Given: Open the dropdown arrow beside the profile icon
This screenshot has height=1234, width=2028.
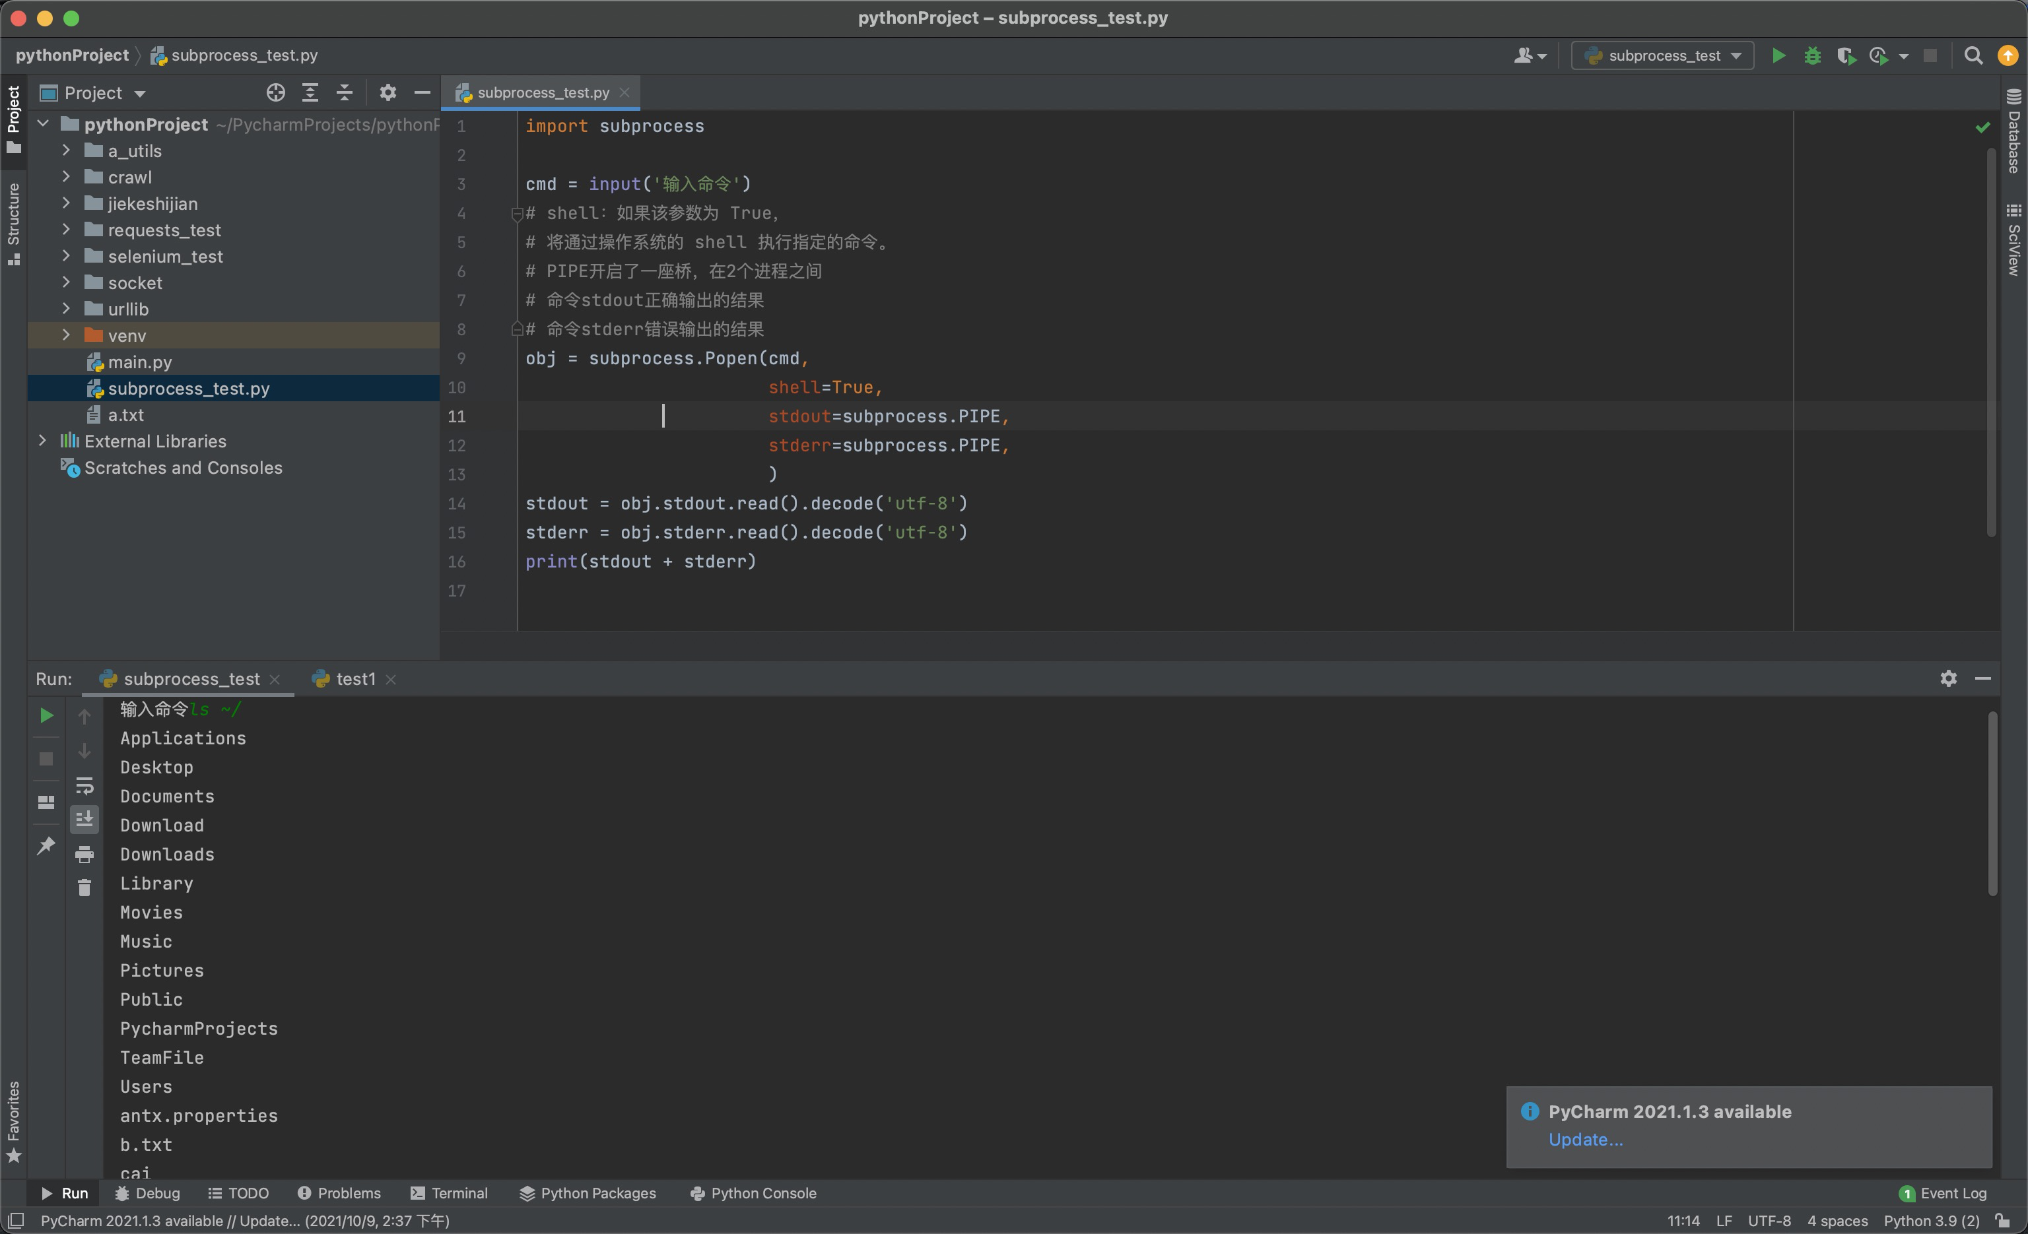Looking at the screenshot, I should pyautogui.click(x=1904, y=56).
